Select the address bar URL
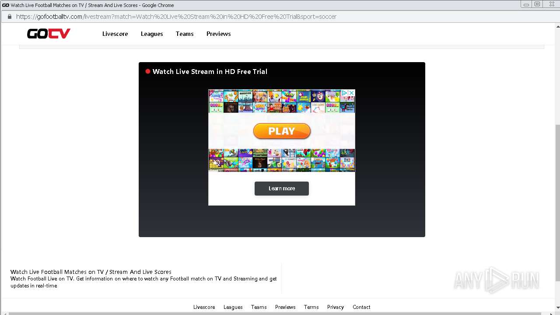 (x=176, y=17)
